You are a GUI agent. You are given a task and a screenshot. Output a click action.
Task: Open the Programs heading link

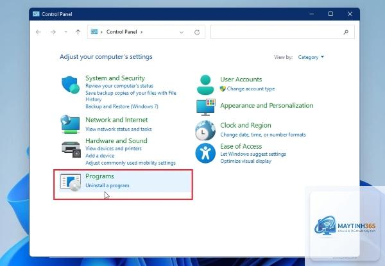pos(99,176)
